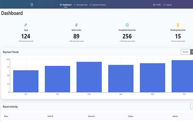Viewport: 193px width, 122px height.
Task: Click the Action column header
Action: (x=175, y=116)
